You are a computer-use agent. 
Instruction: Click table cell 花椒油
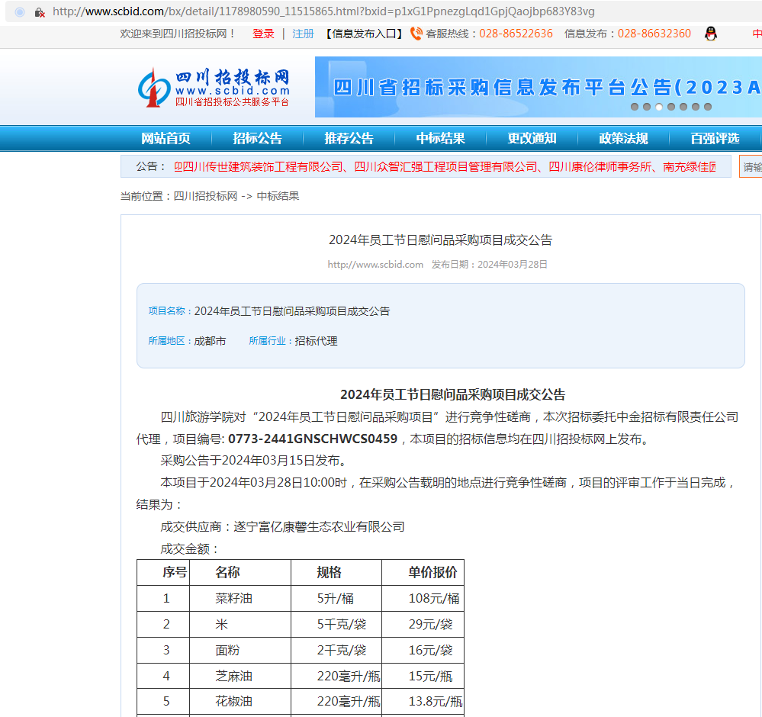point(233,702)
